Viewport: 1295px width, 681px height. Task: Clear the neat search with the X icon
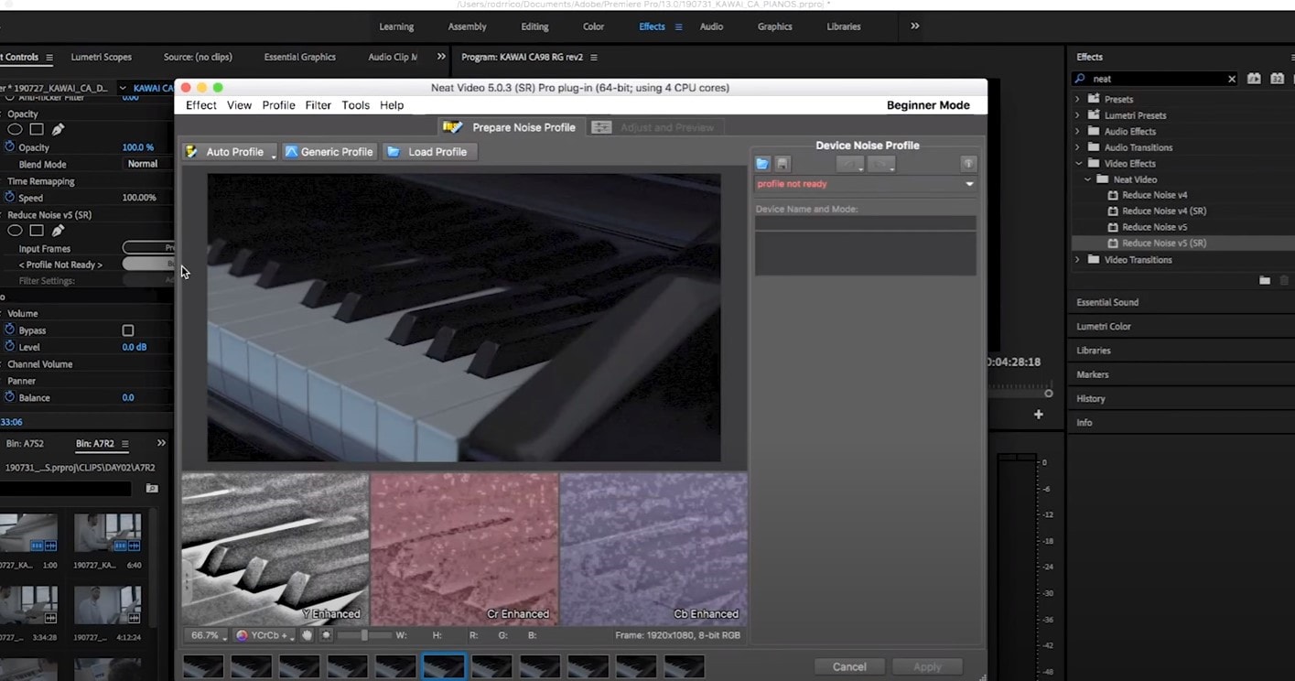point(1231,80)
